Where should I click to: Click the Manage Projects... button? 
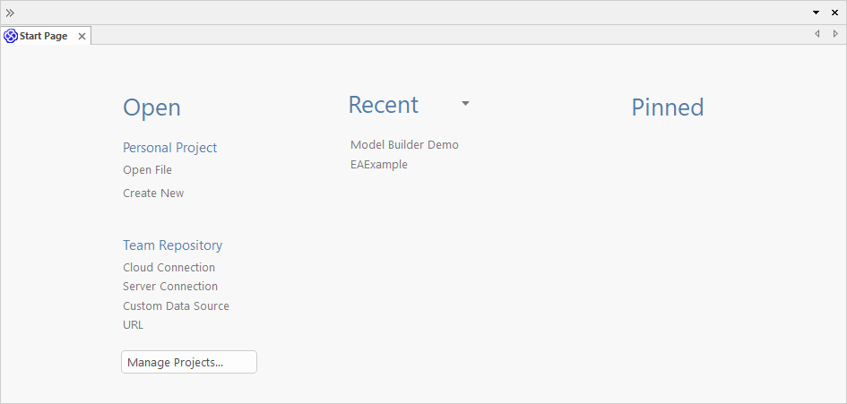pyautogui.click(x=189, y=362)
